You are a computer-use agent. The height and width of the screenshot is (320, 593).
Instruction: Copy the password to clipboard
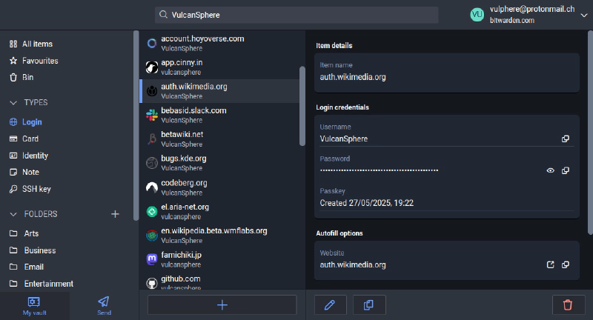point(566,170)
